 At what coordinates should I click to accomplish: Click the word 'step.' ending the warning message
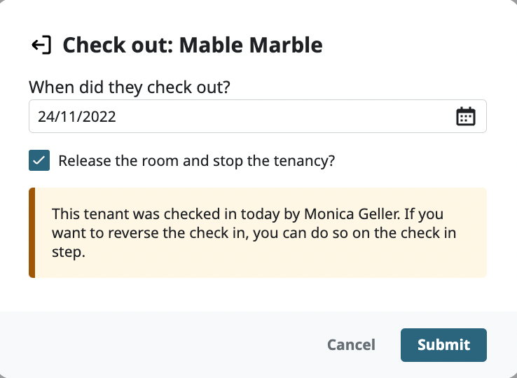[x=69, y=253]
